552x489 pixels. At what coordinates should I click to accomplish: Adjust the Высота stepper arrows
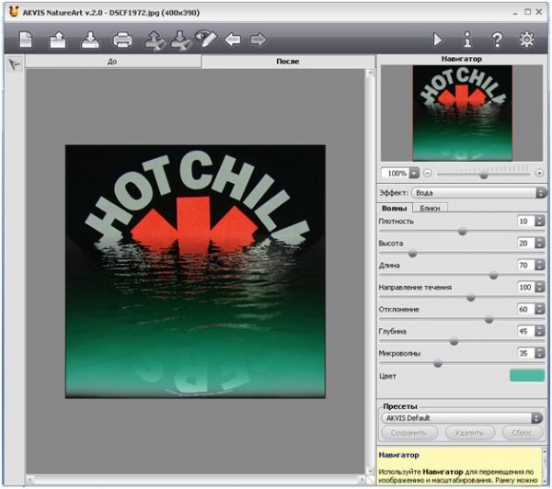[x=540, y=243]
